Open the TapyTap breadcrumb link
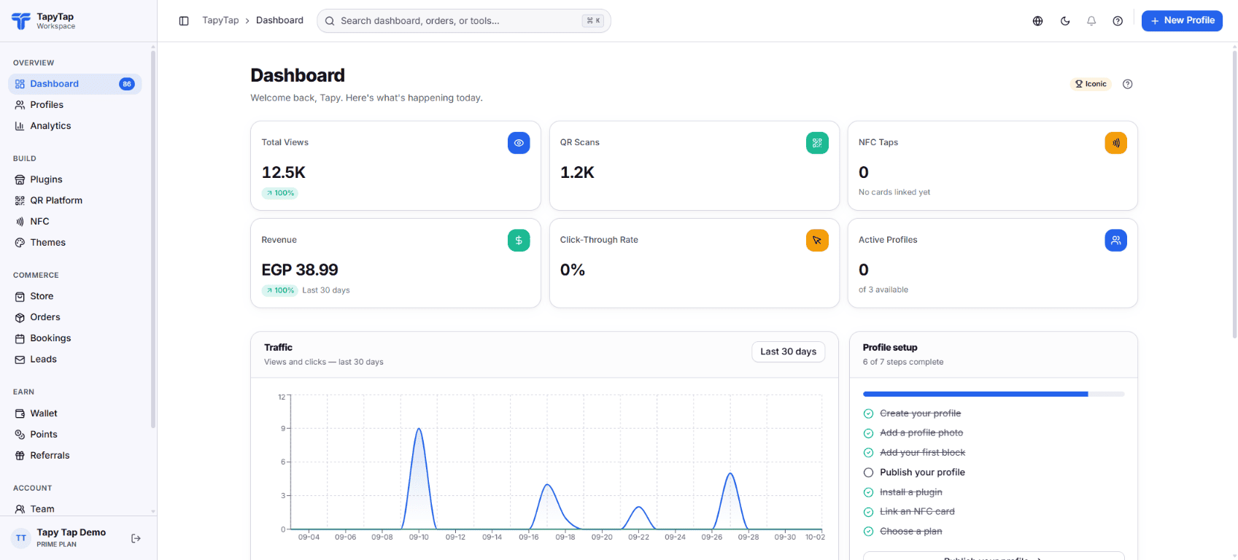The image size is (1238, 560). [x=220, y=20]
